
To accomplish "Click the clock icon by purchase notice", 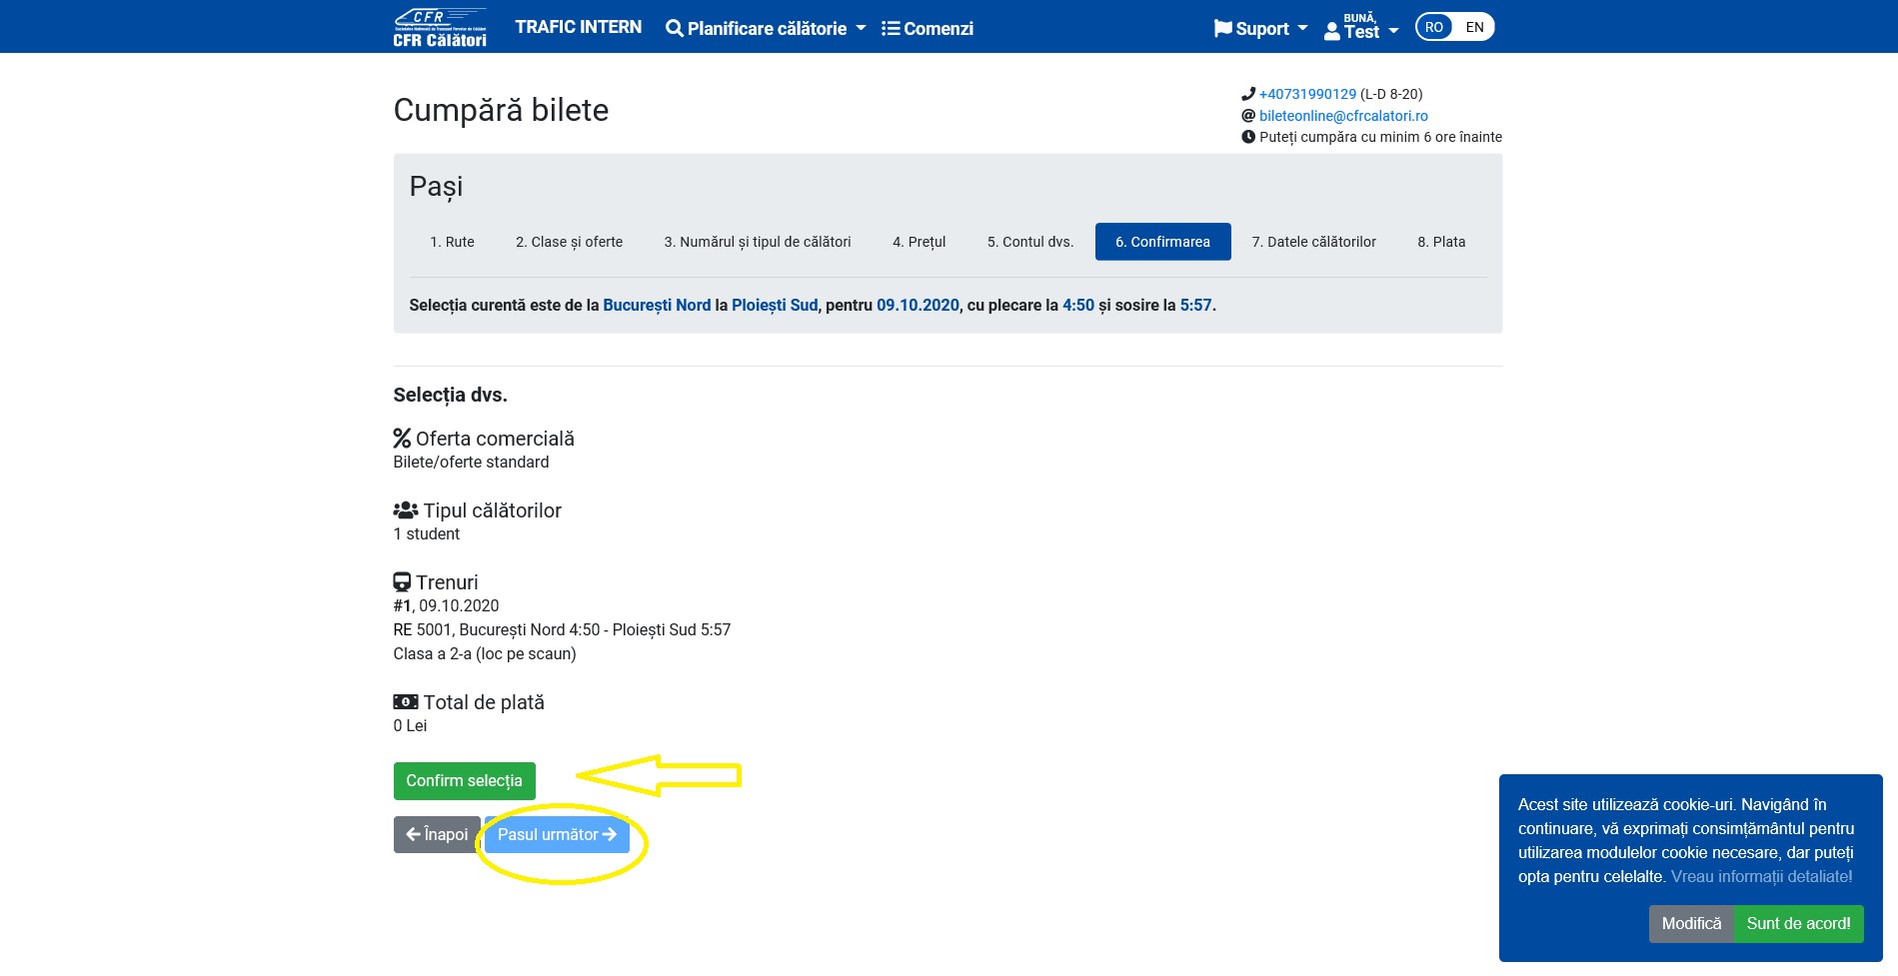I will click(x=1248, y=137).
